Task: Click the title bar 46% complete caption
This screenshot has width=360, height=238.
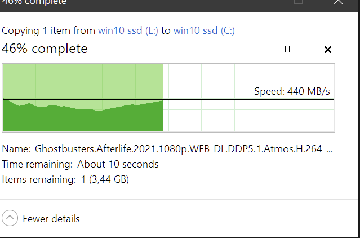Action: pos(34,2)
